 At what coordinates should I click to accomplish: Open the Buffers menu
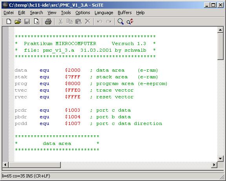click(x=125, y=13)
